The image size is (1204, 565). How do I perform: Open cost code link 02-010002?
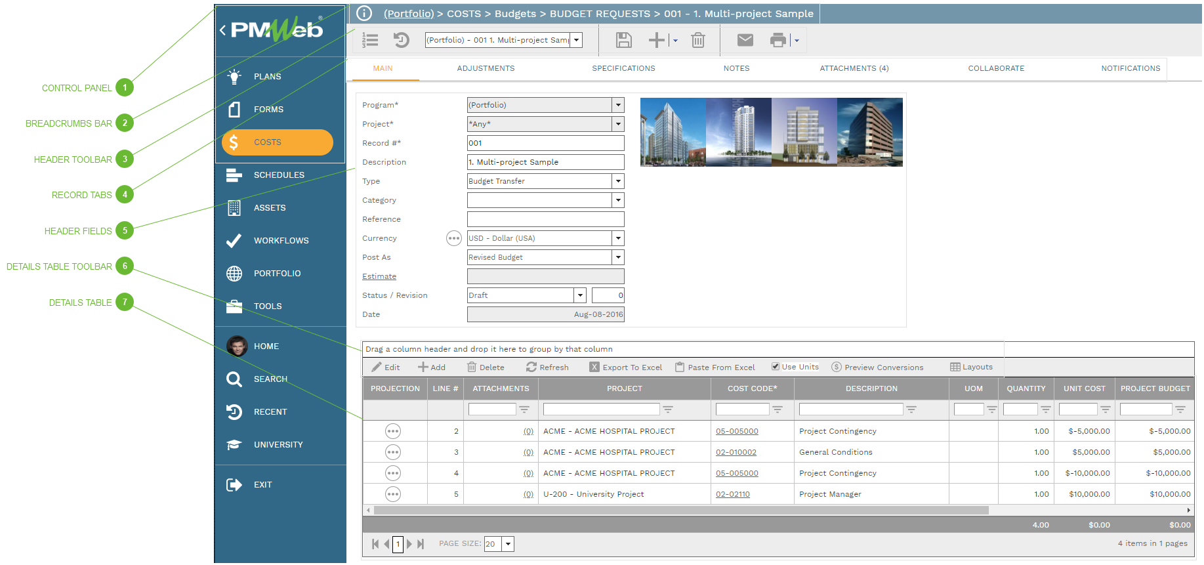tap(736, 452)
